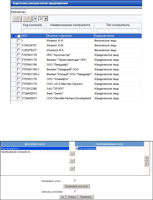The width and height of the screenshot is (153, 200).
Task: Add field with + button
Action: (72, 161)
